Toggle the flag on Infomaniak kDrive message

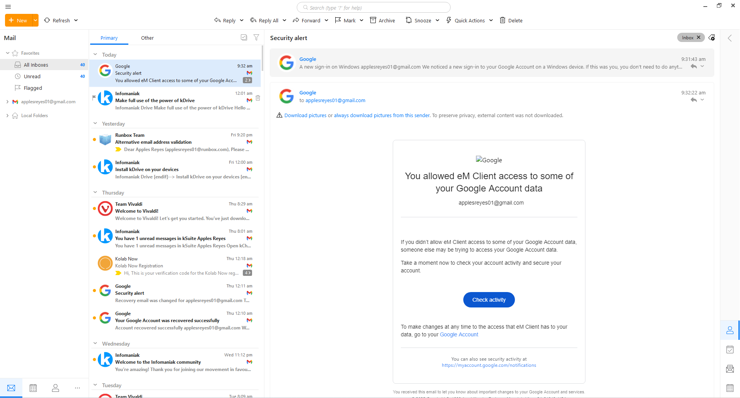pos(94,97)
